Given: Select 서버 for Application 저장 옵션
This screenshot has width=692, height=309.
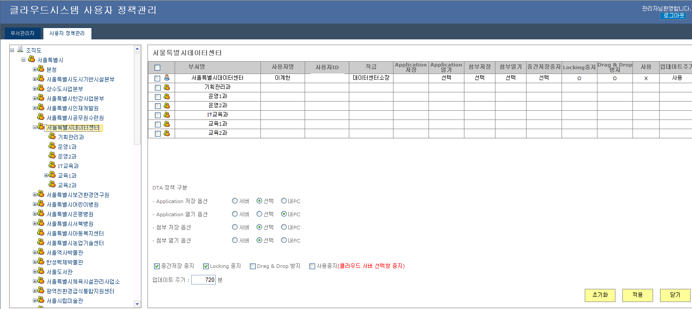Looking at the screenshot, I should pos(235,201).
